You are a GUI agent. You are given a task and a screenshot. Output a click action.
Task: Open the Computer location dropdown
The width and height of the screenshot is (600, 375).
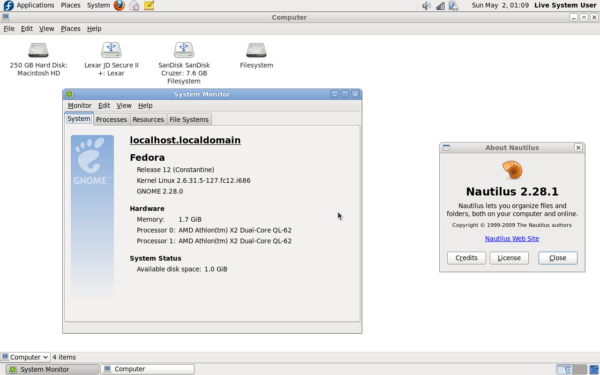(25, 357)
